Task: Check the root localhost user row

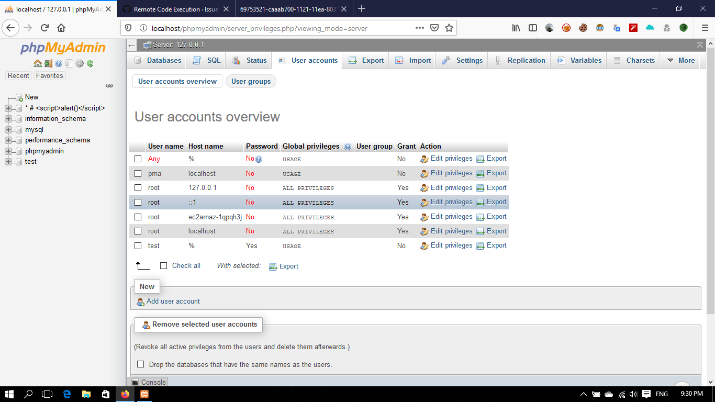Action: (138, 231)
